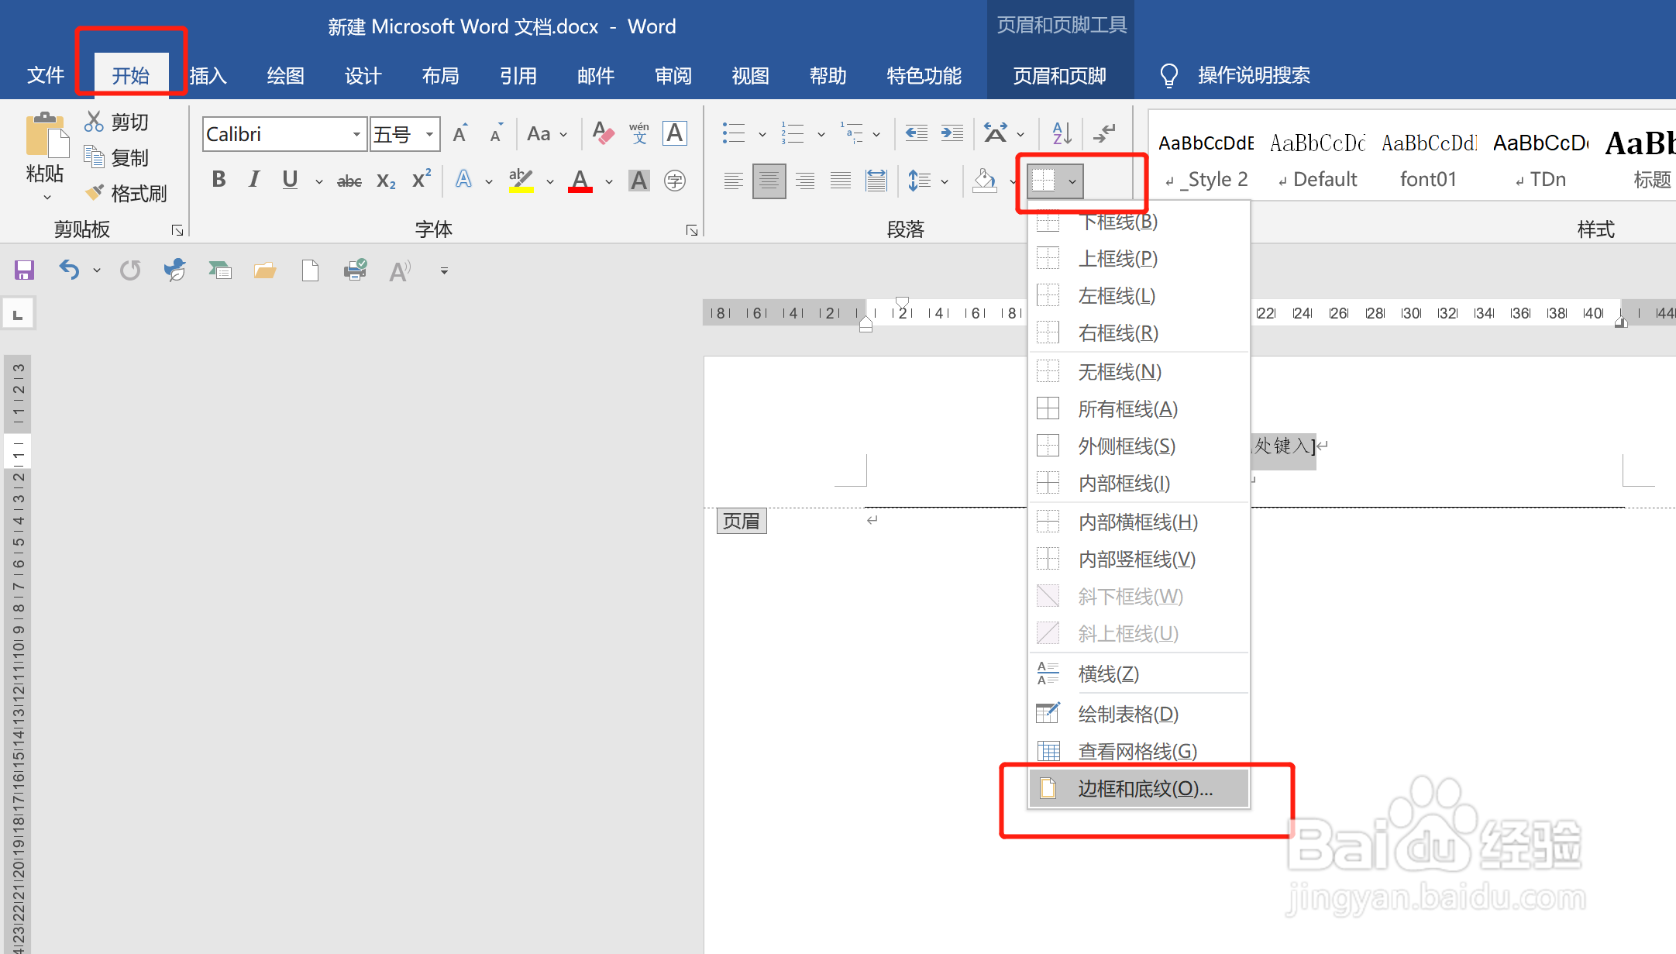Apply the TDn style

[1540, 160]
